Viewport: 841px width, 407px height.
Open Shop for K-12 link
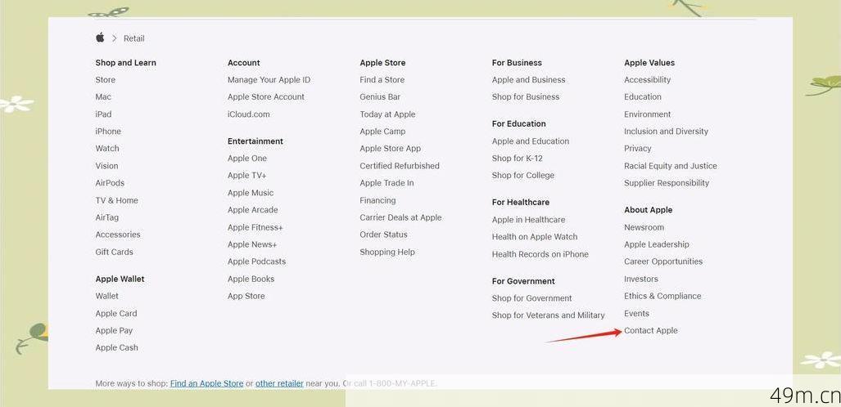tap(517, 159)
